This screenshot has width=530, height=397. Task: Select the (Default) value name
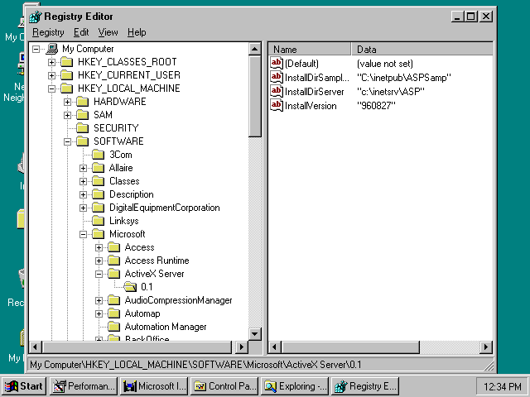coord(301,64)
